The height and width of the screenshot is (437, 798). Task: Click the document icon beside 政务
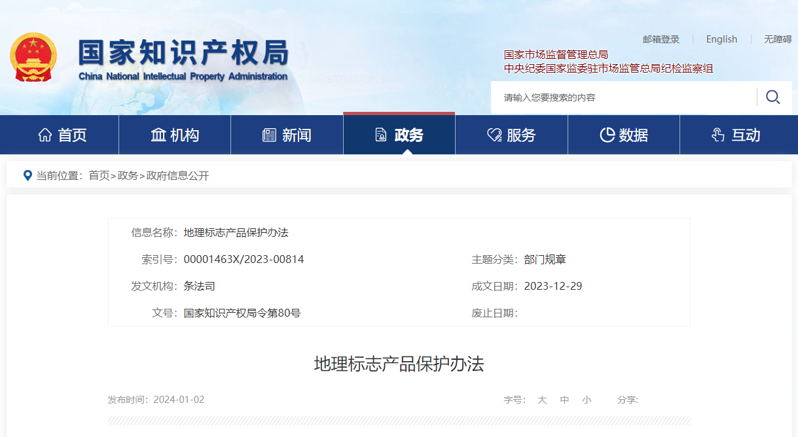click(x=380, y=135)
